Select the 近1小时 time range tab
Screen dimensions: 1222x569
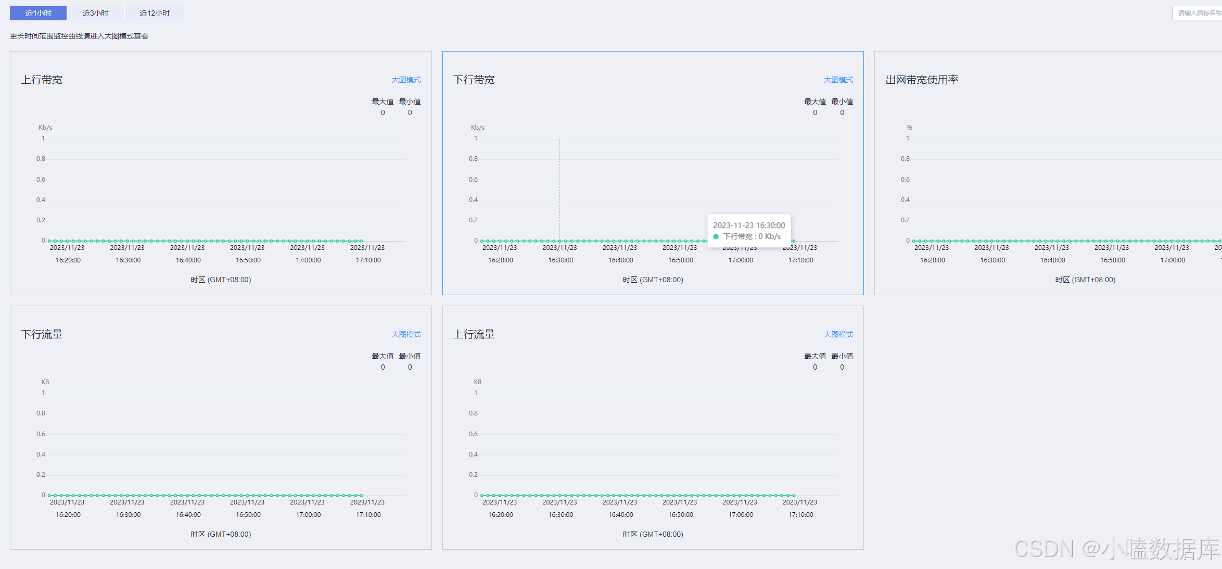coord(38,13)
